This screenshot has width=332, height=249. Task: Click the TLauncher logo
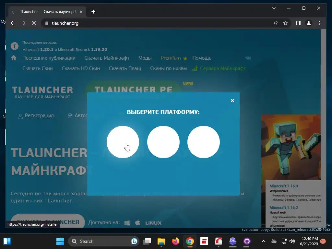pyautogui.click(x=42, y=92)
